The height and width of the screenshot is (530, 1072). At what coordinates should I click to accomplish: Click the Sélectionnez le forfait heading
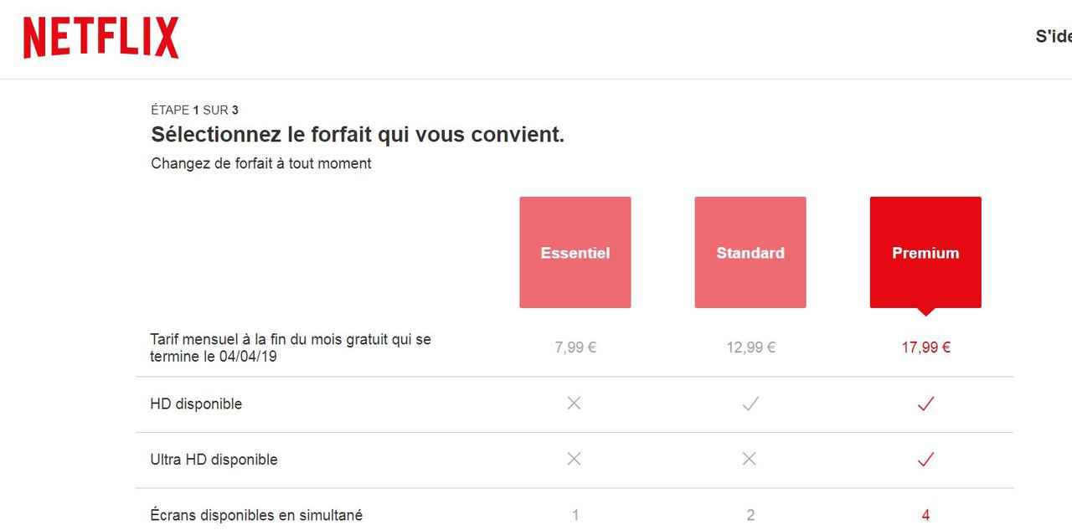pyautogui.click(x=358, y=135)
